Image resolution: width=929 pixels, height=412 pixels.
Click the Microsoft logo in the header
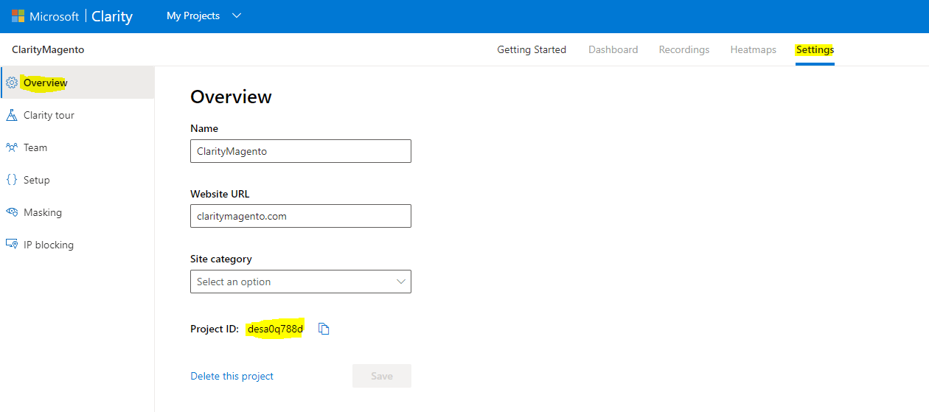[x=18, y=16]
